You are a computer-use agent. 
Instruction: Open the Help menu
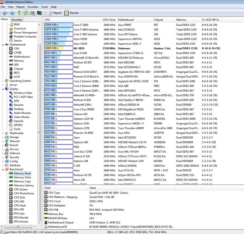(x=54, y=7)
